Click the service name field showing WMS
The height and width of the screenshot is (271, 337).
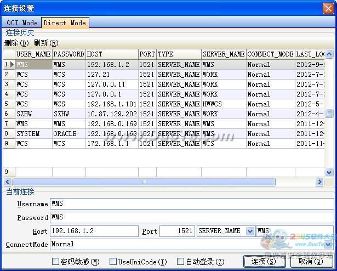pyautogui.click(x=295, y=231)
